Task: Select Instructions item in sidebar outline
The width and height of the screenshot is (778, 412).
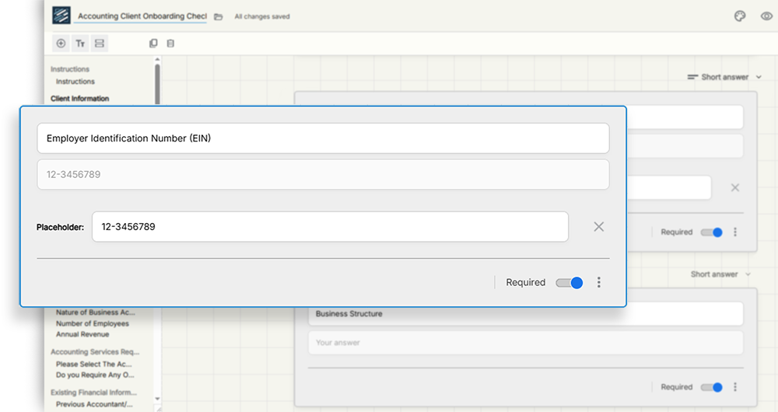Action: [x=75, y=82]
